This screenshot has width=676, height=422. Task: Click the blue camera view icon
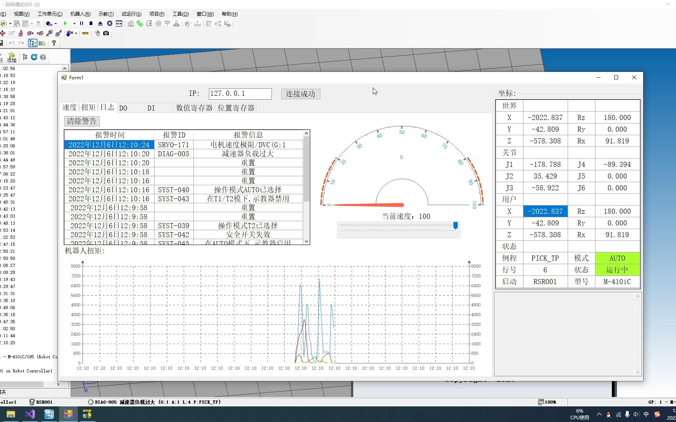click(x=69, y=33)
